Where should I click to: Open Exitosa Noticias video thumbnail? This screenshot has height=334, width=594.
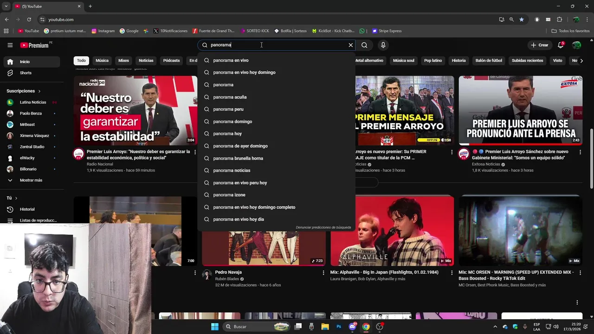[x=520, y=110]
